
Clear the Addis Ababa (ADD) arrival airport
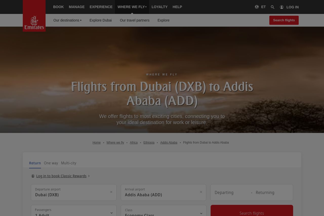(x=201, y=192)
